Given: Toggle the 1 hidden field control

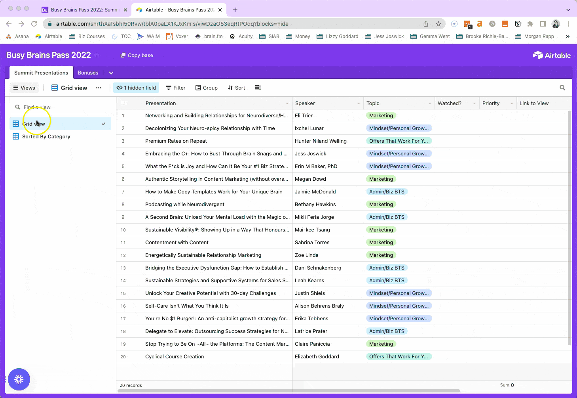Looking at the screenshot, I should (x=136, y=88).
